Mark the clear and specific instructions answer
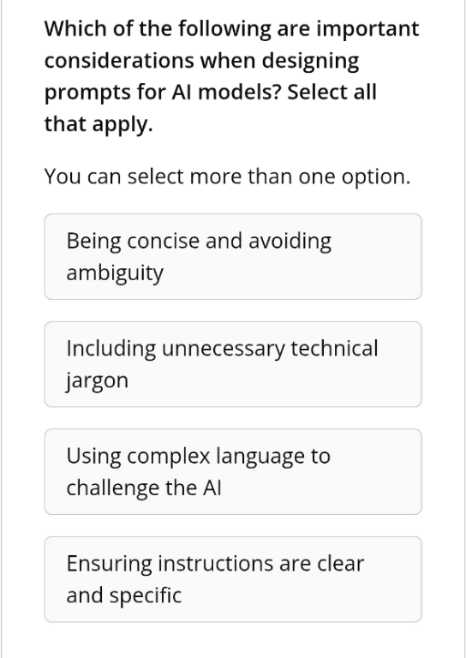 point(233,578)
